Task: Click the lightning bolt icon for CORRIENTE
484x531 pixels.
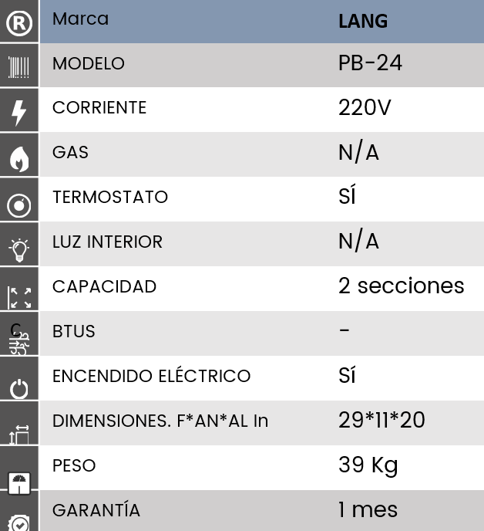Action: tap(19, 113)
